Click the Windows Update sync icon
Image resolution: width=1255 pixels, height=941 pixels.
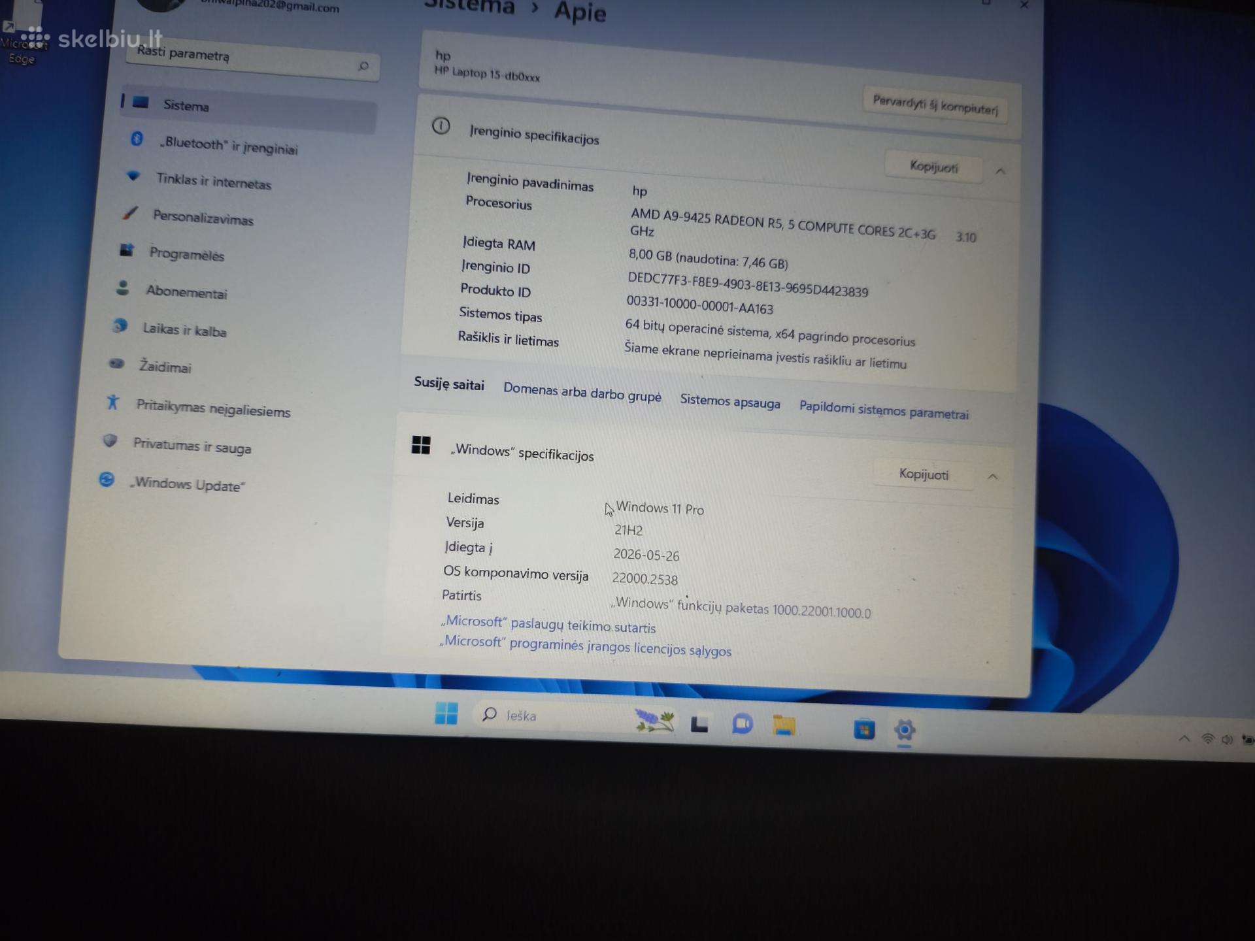click(x=107, y=479)
